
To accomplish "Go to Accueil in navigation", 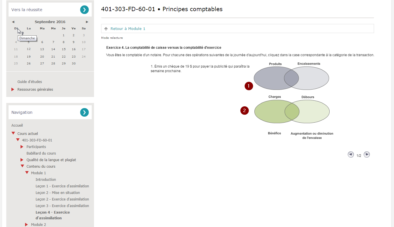I will click(x=17, y=125).
